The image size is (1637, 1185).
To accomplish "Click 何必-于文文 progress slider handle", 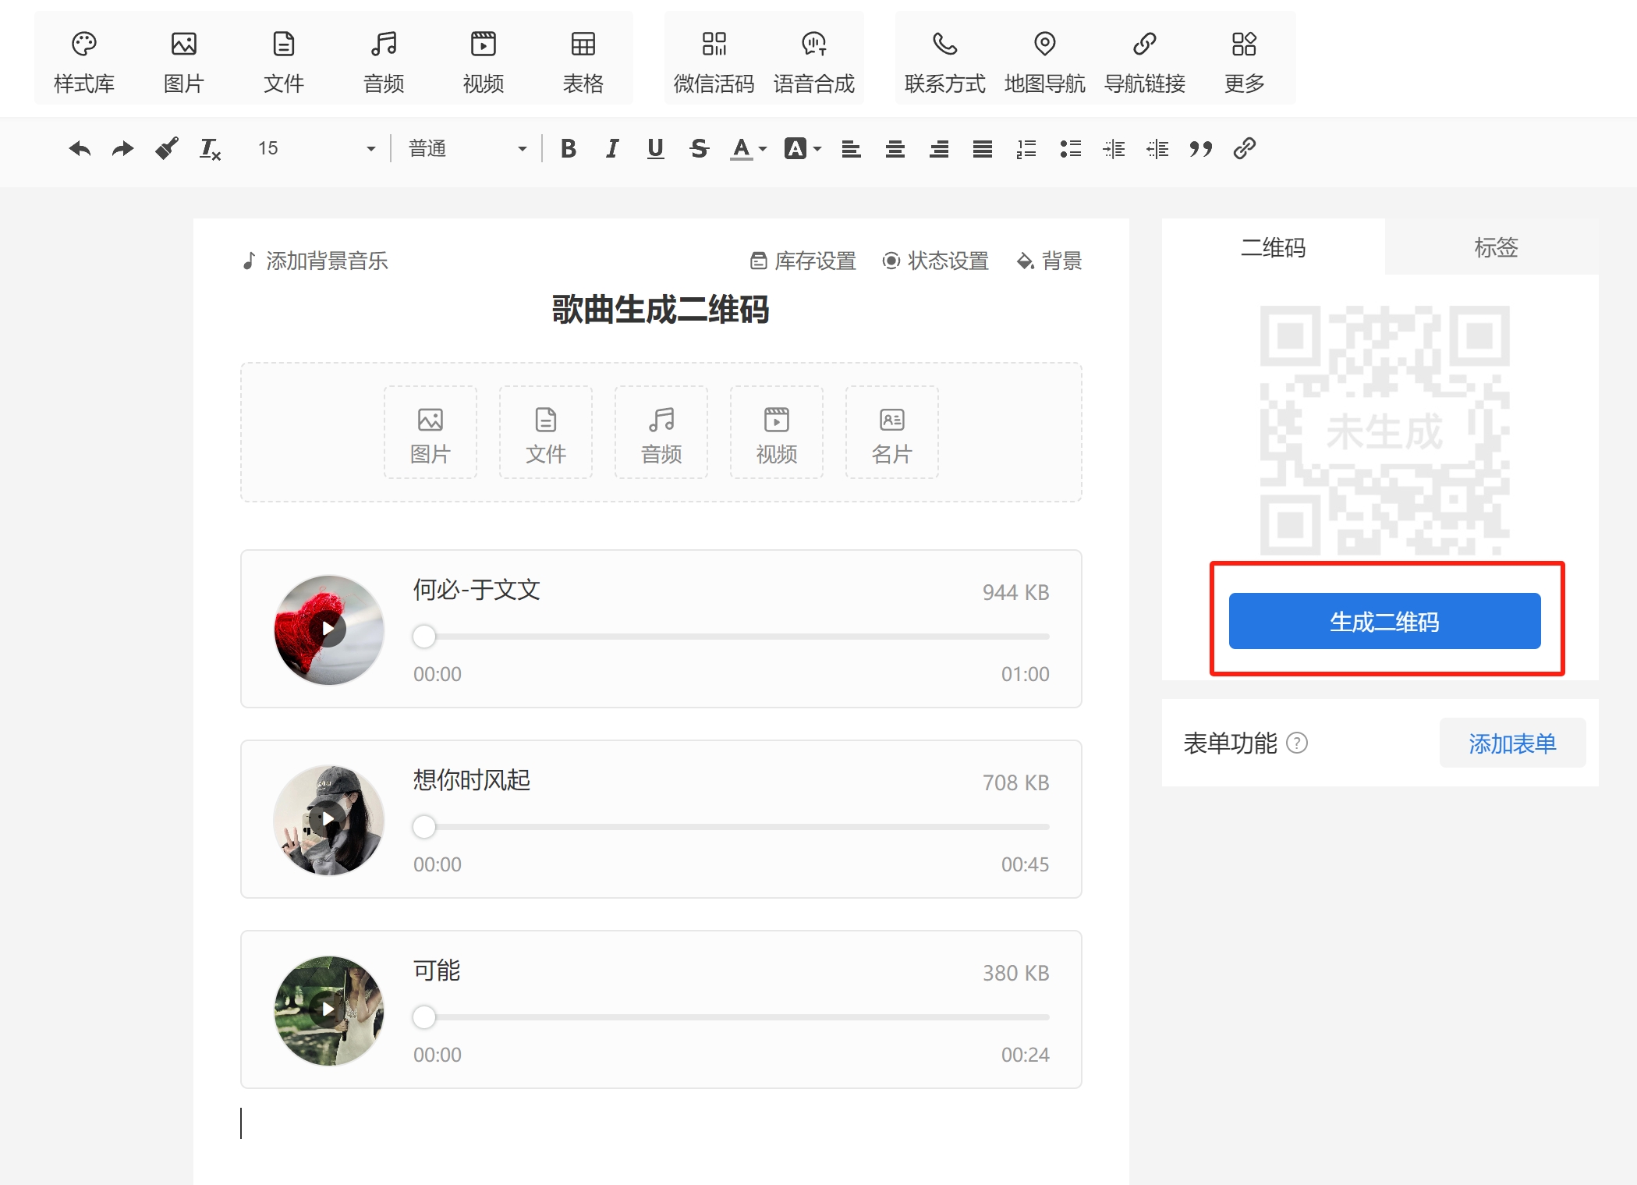I will coord(424,637).
